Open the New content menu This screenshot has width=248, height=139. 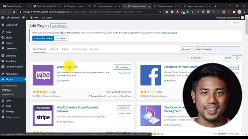tap(34, 18)
